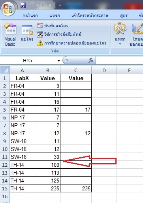Select column A header
The image size is (143, 203).
click(22, 70)
